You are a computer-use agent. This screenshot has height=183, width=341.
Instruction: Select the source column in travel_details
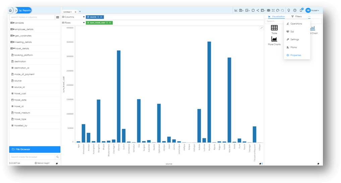point(18,81)
